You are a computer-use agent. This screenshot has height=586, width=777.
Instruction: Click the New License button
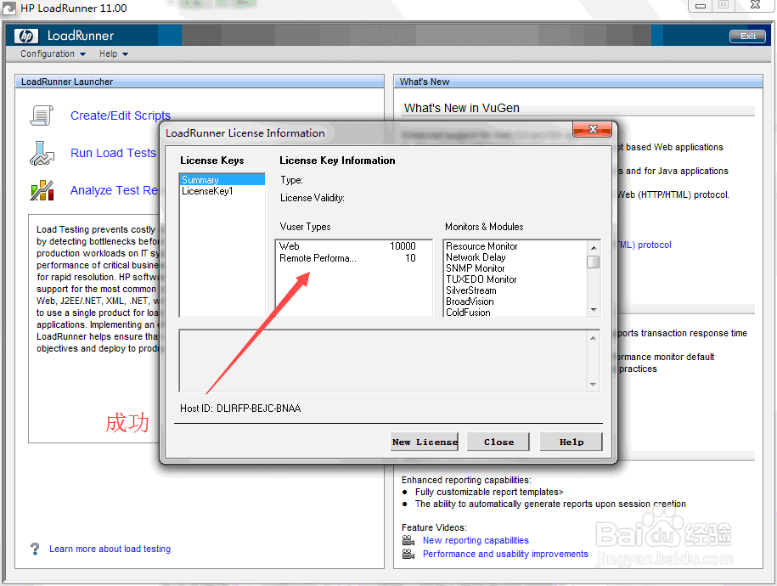pyautogui.click(x=425, y=442)
